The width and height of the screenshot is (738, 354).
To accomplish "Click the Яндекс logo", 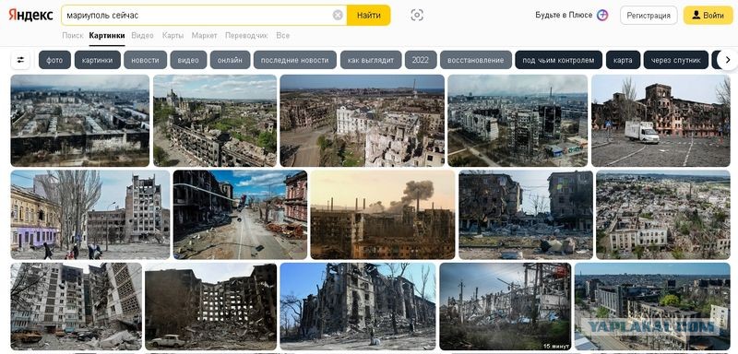I will (30, 15).
